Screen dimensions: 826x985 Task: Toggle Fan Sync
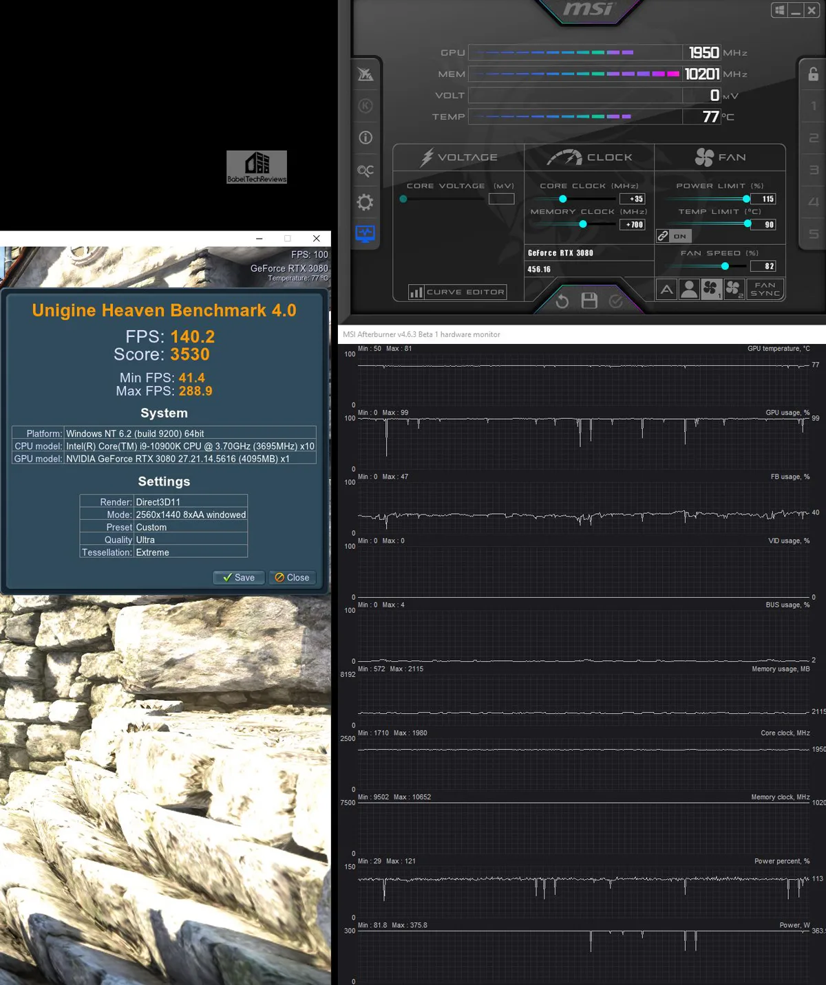click(x=765, y=290)
